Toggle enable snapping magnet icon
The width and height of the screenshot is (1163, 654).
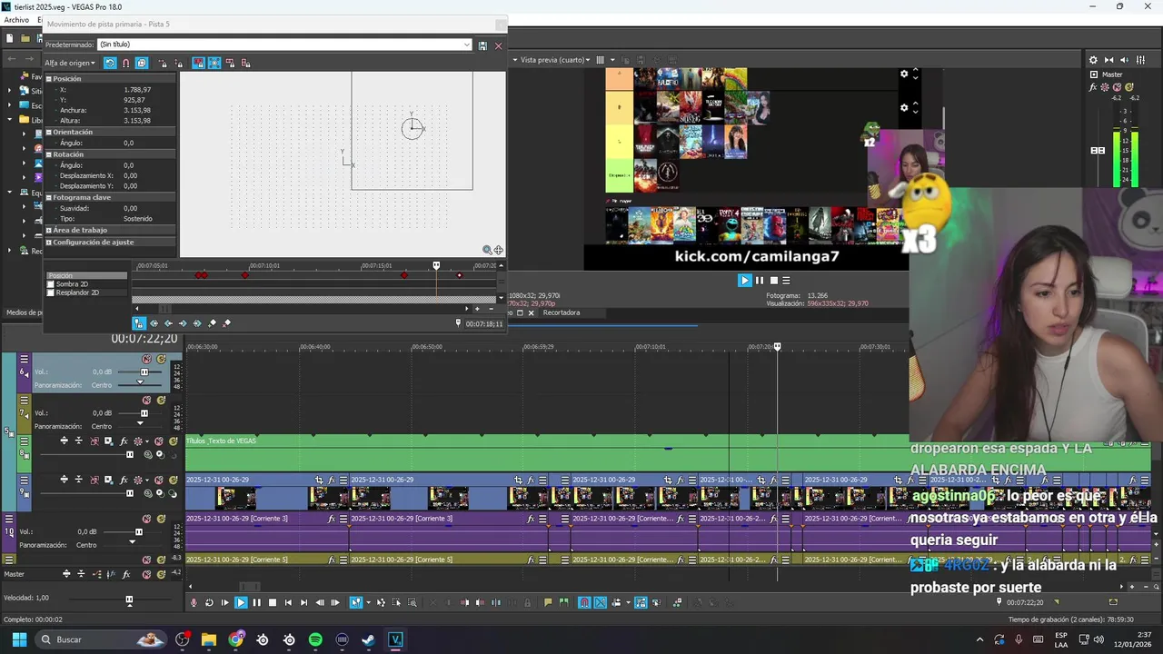click(x=125, y=64)
